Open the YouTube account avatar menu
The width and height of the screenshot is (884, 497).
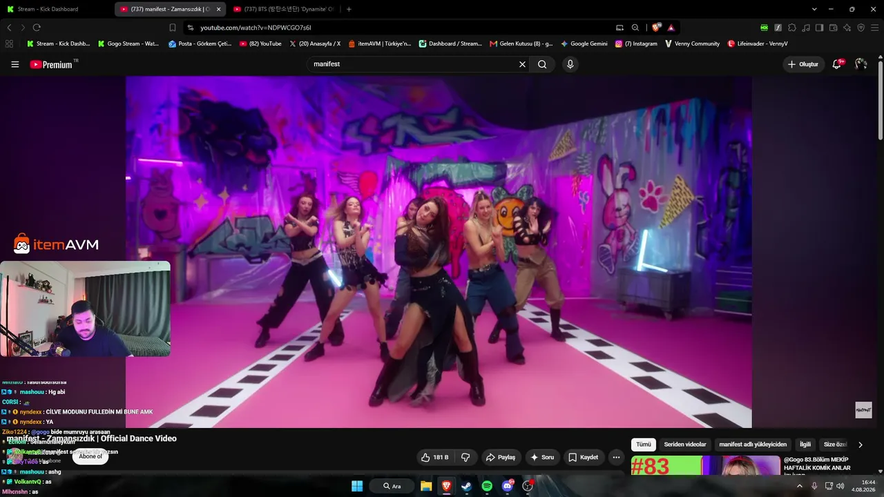click(861, 64)
